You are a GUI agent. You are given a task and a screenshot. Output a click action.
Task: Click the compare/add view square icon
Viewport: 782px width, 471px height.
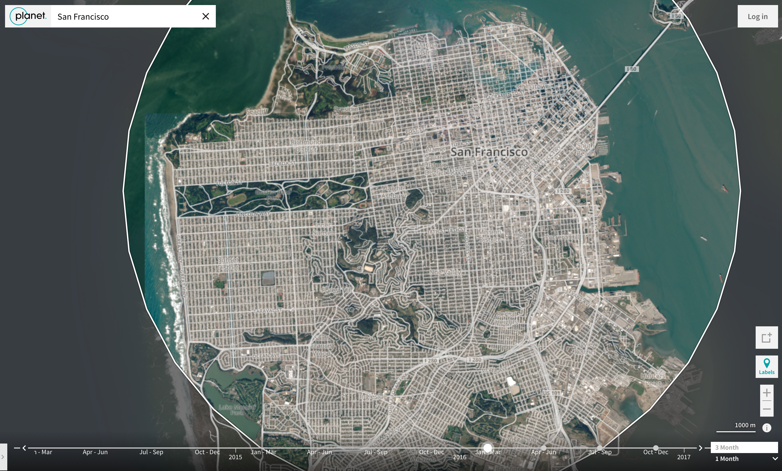coord(767,337)
